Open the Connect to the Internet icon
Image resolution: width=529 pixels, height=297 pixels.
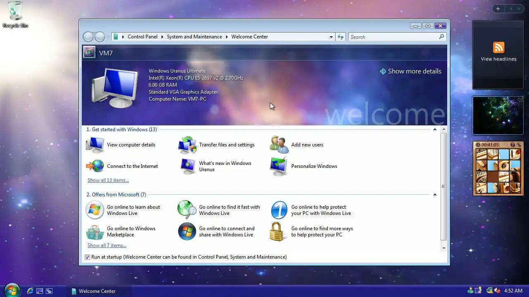95,166
